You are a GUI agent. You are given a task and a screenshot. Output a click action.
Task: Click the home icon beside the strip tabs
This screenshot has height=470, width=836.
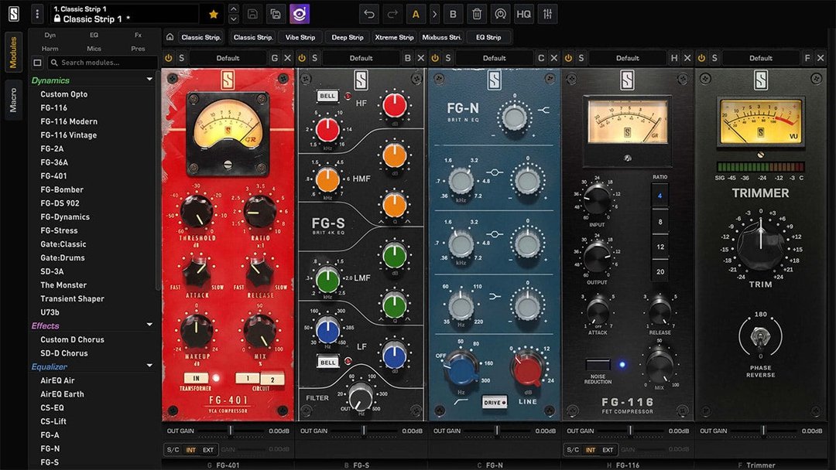169,36
